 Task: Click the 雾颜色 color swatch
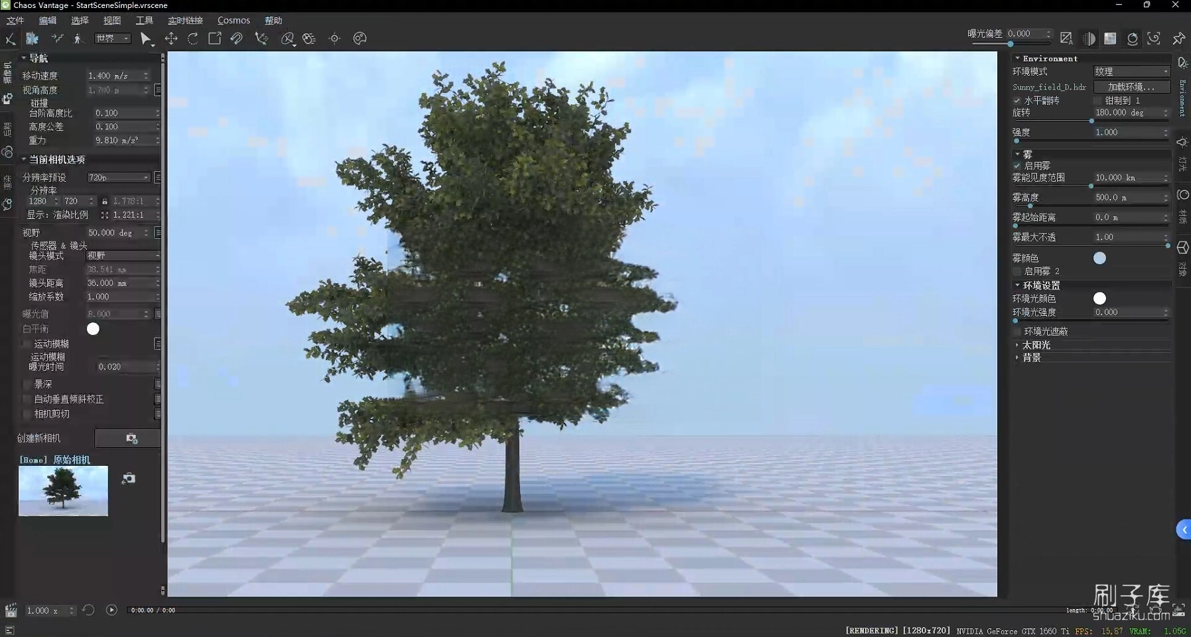[1099, 258]
